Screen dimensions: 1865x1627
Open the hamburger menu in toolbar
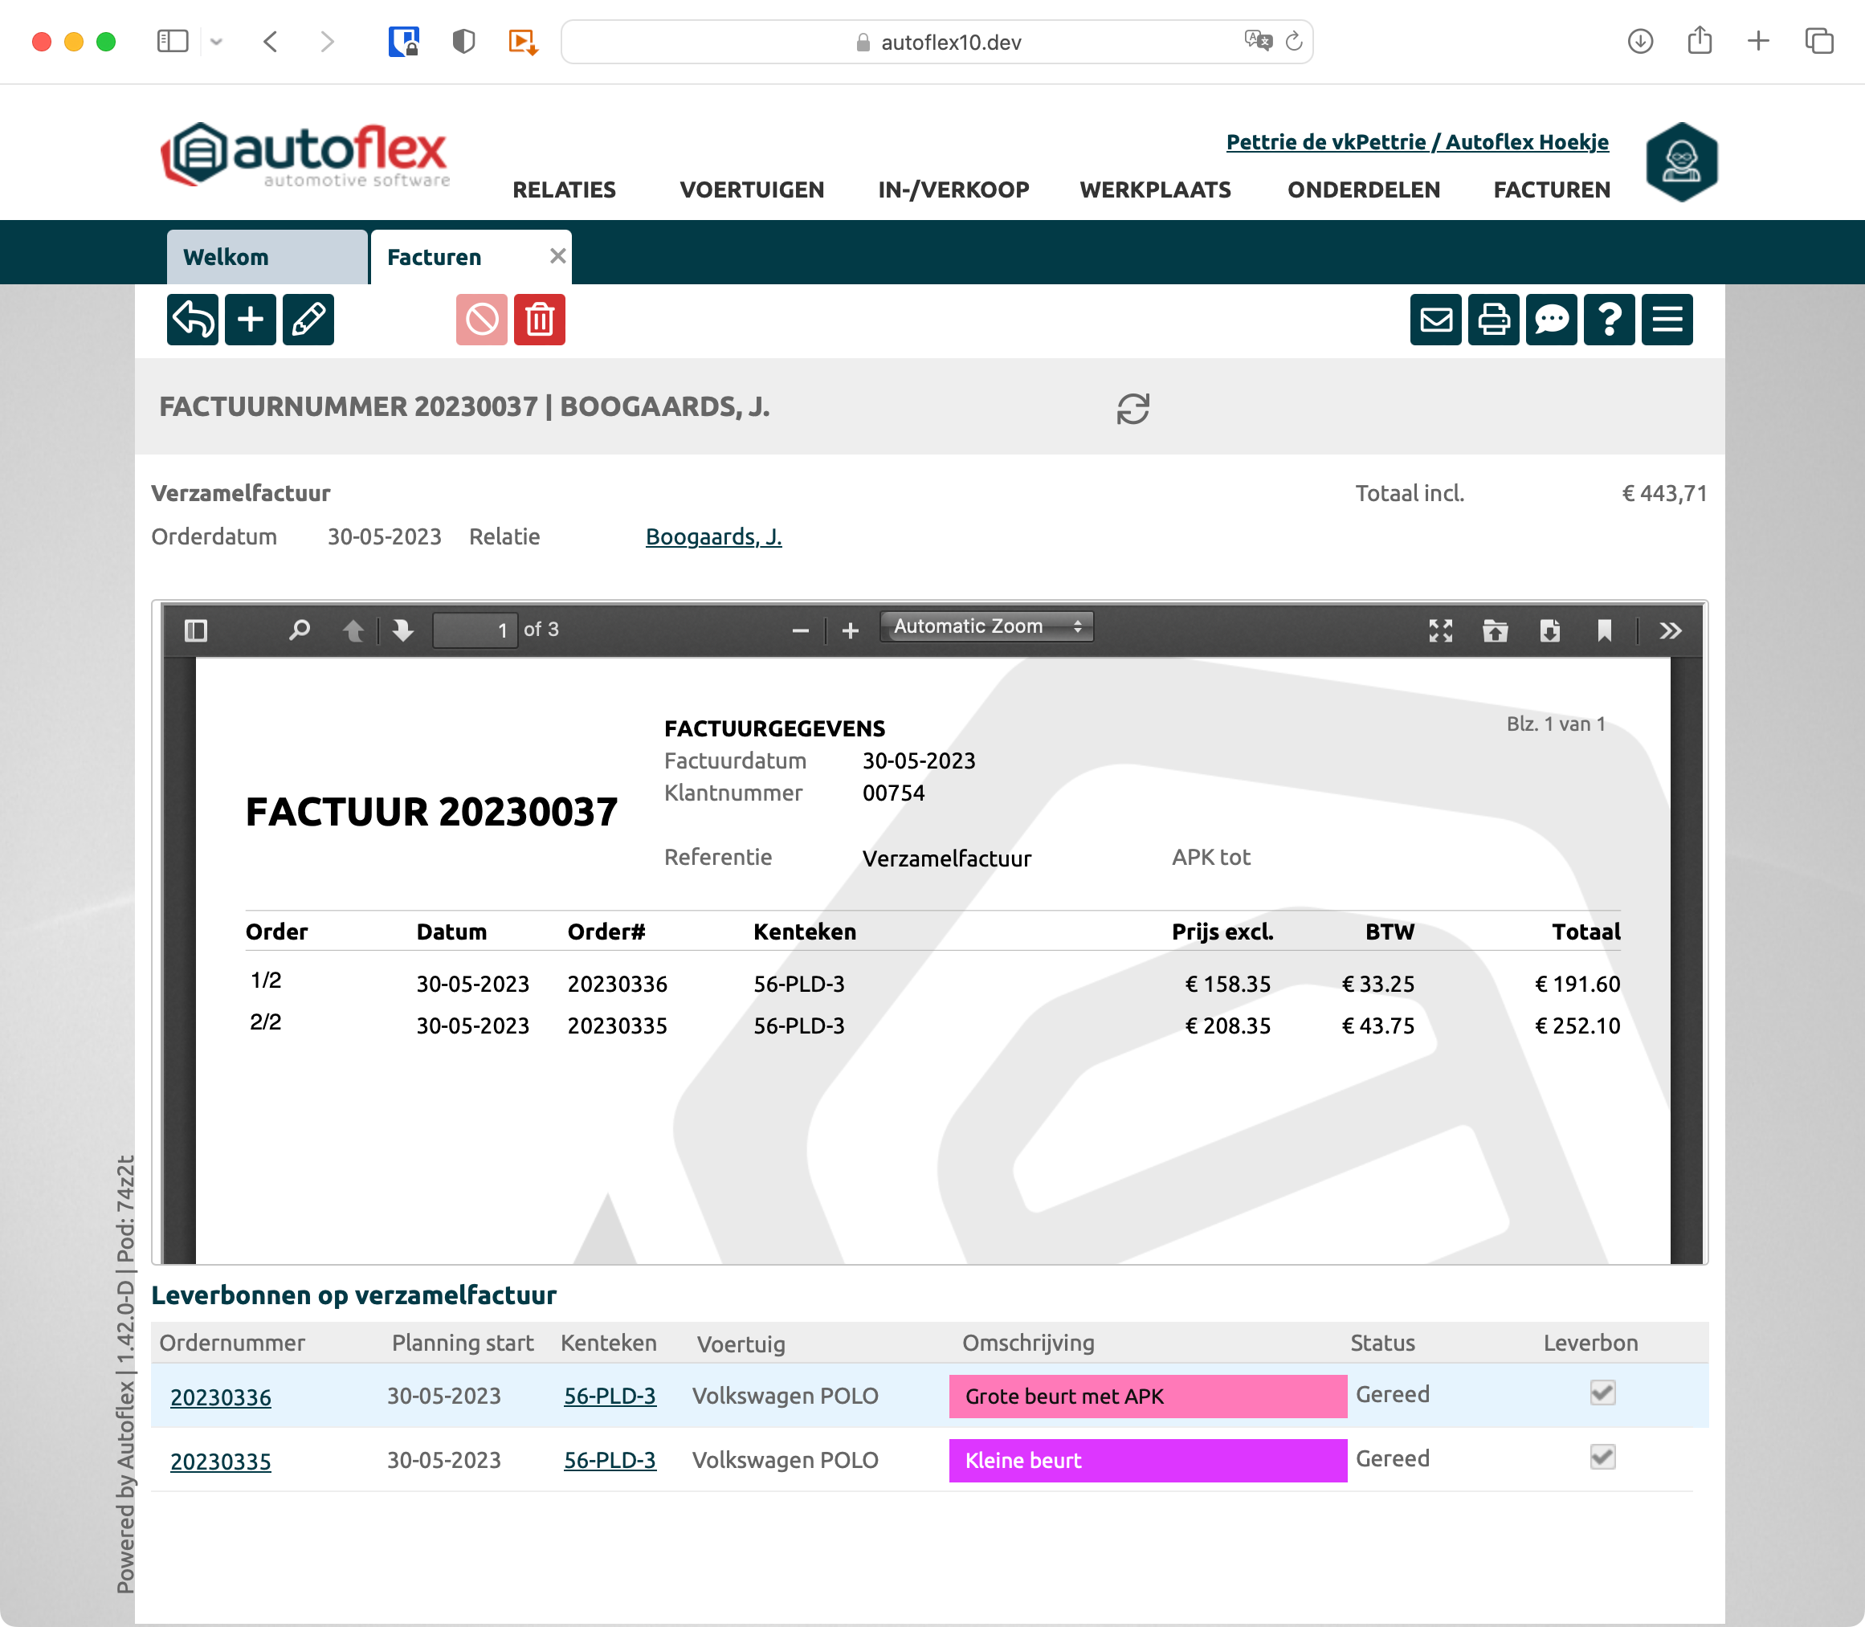click(x=1667, y=320)
